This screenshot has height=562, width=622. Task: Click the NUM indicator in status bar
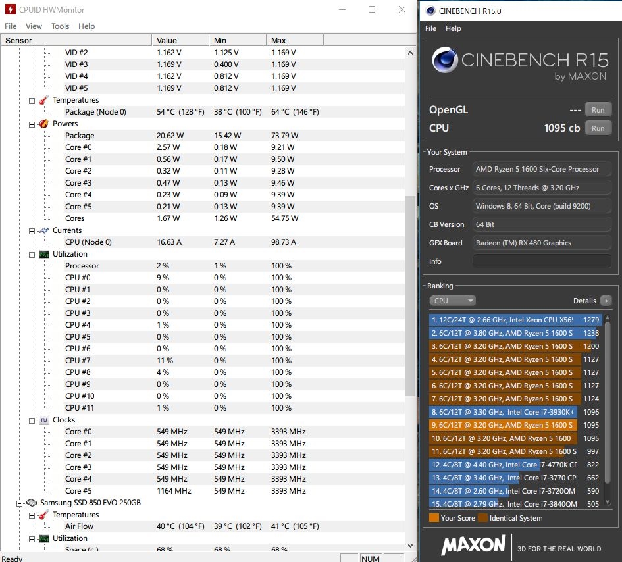pyautogui.click(x=371, y=559)
